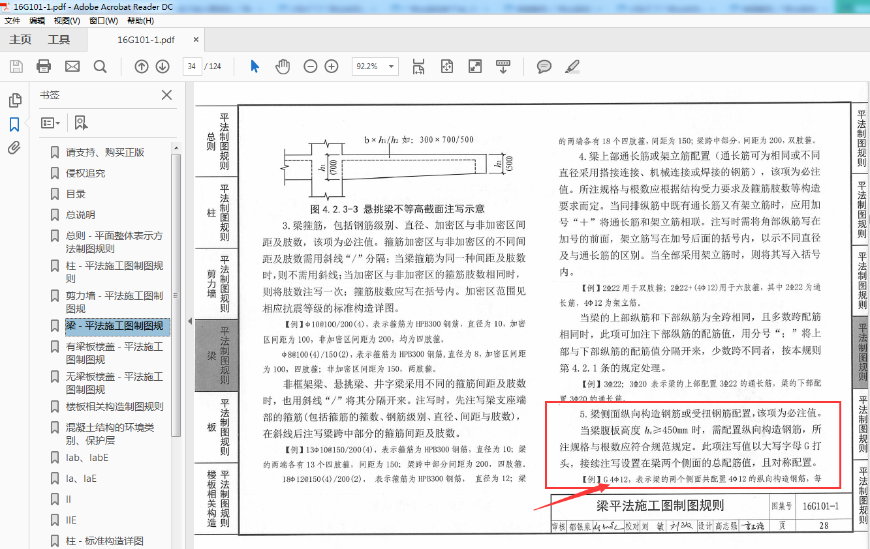Click the page number field
The width and height of the screenshot is (870, 549).
192,66
